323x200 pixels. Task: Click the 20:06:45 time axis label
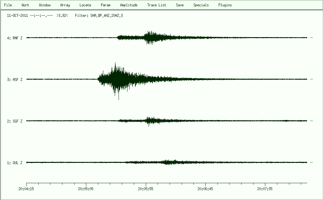coord(205,189)
